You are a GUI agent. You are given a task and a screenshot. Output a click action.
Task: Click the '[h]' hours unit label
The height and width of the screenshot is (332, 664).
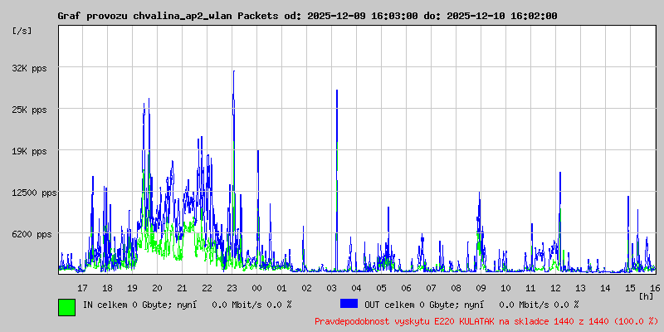(x=647, y=296)
